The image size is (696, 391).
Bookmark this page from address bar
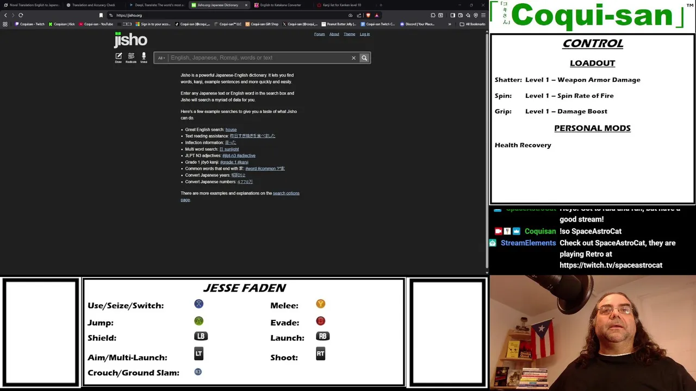101,15
